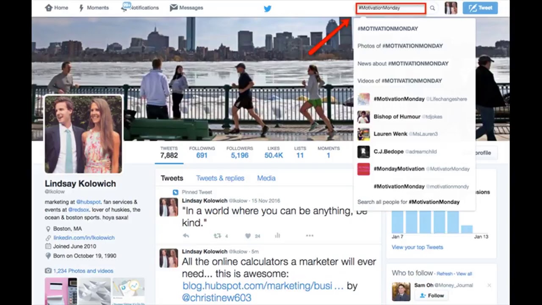Open @hubspot mention in bio
Viewport: 542px width, 305px height.
(x=89, y=202)
